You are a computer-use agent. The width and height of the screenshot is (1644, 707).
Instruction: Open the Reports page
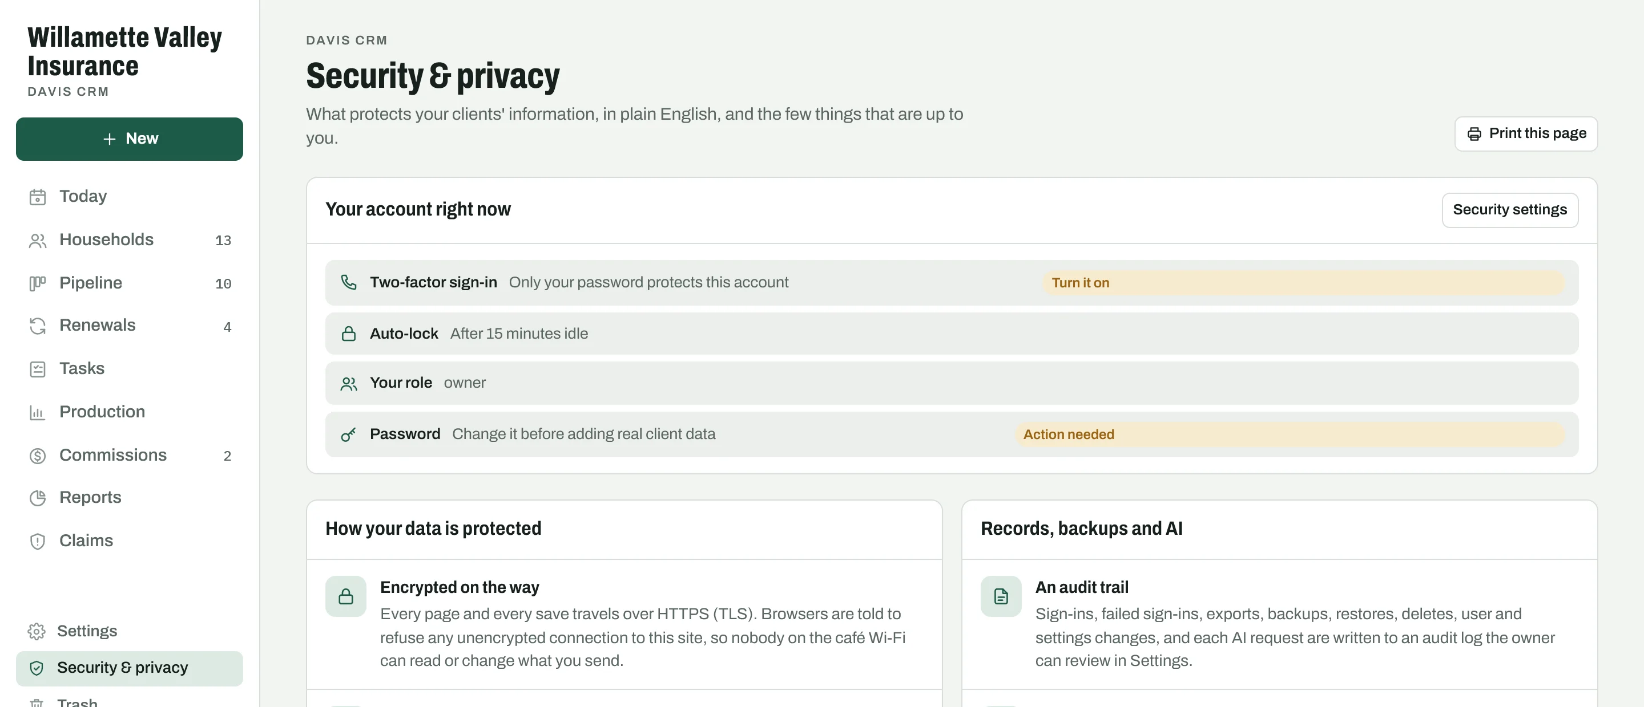130,498
